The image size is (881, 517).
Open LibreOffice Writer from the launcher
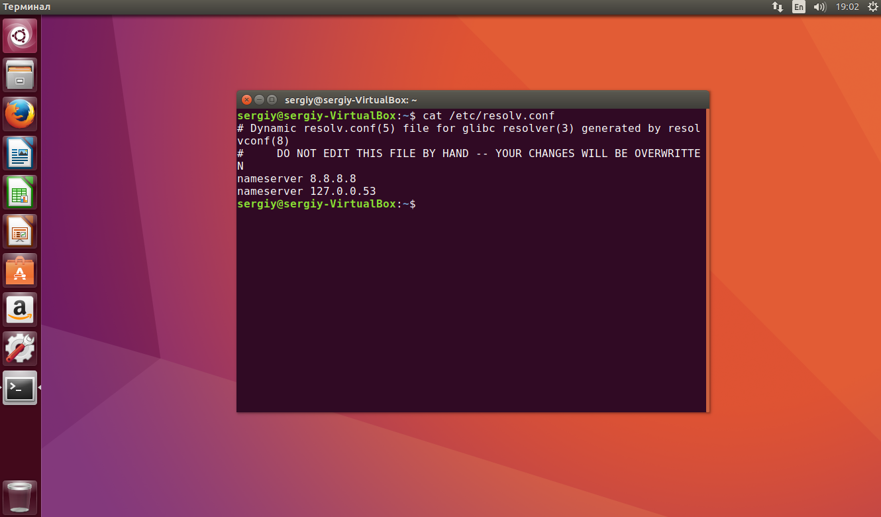tap(21, 153)
